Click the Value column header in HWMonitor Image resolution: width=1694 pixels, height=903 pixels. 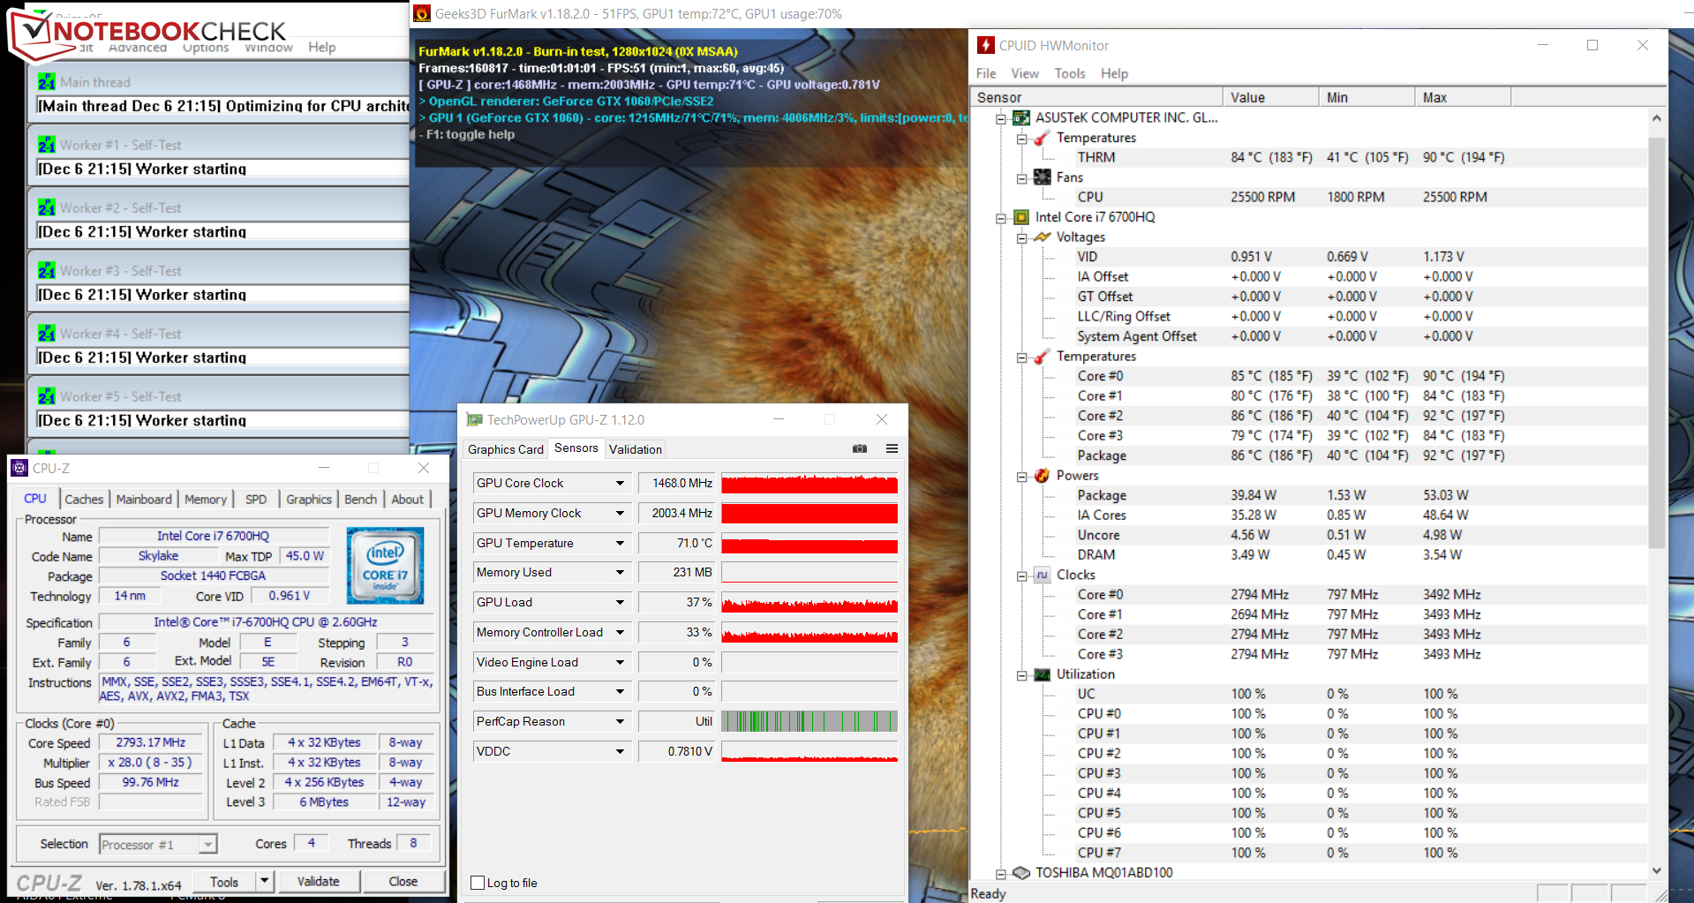(x=1271, y=97)
